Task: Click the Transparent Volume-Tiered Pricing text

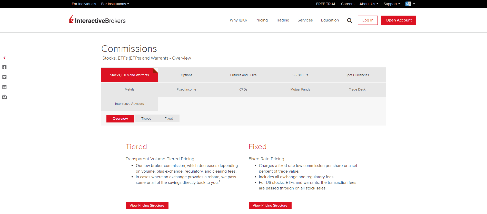Action: click(x=160, y=159)
